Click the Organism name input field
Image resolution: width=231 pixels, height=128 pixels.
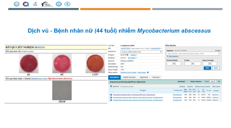click(193, 54)
